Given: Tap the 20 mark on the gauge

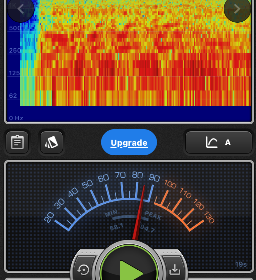Looking at the screenshot, I should [49, 217].
